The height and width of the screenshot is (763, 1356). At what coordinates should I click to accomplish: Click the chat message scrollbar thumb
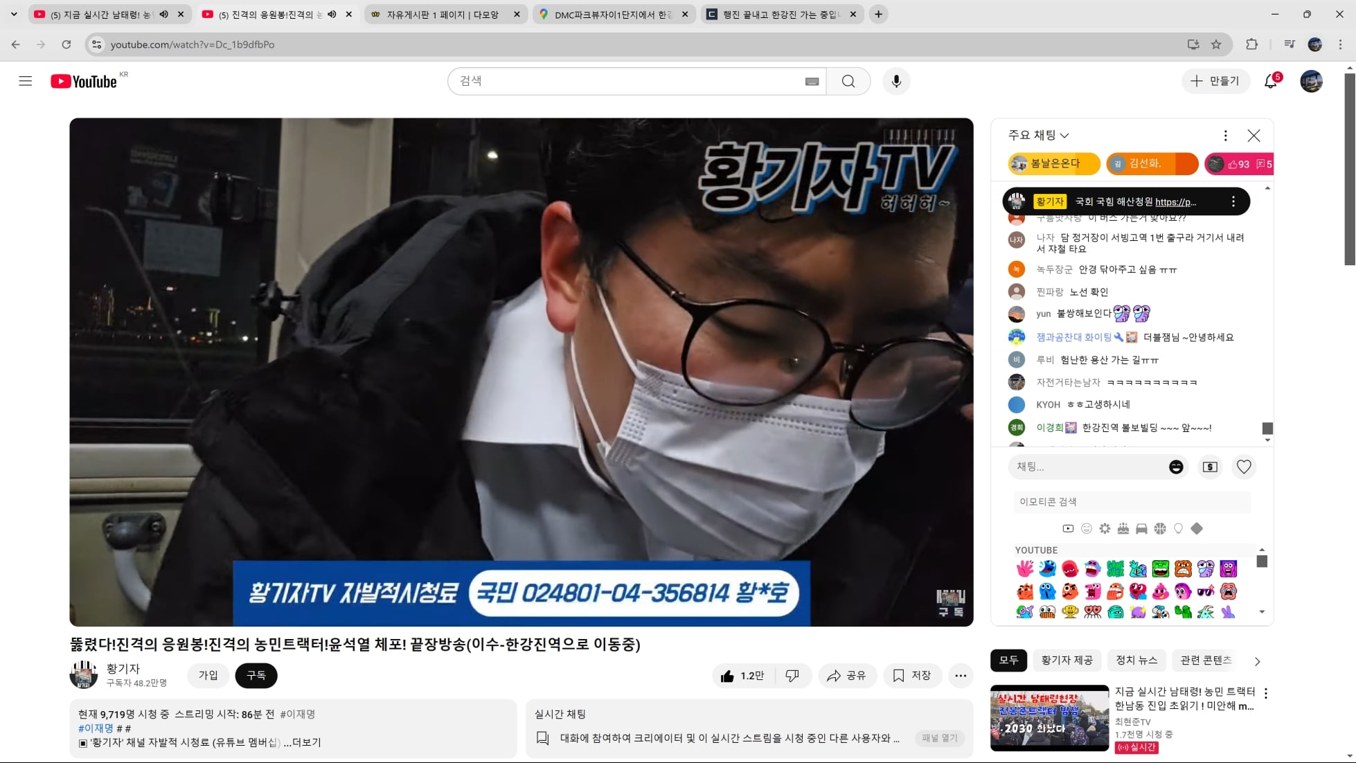tap(1267, 428)
